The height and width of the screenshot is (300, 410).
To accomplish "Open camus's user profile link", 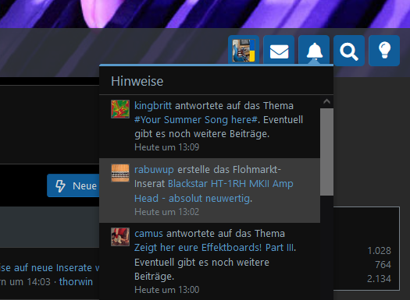I will point(149,234).
